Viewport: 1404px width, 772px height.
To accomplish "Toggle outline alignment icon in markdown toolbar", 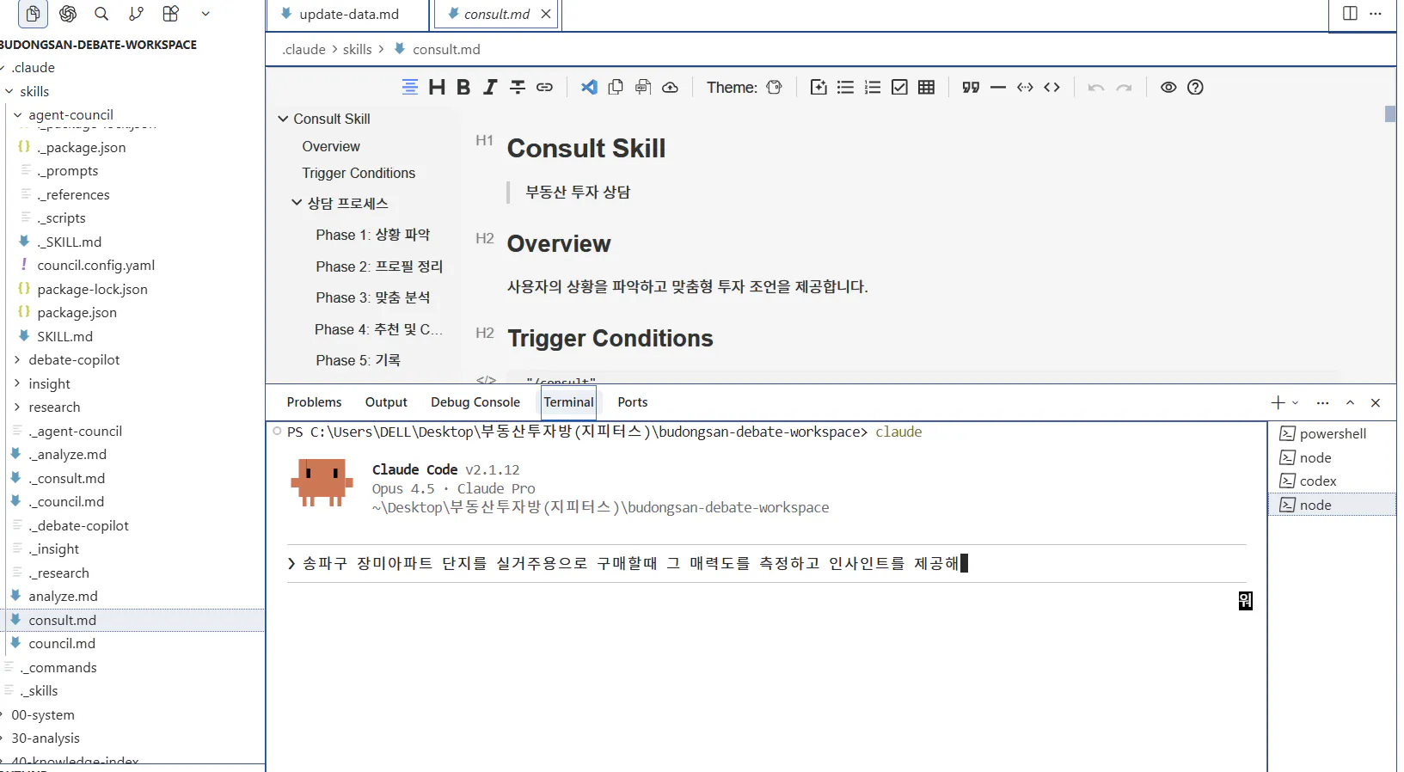I will (x=410, y=87).
